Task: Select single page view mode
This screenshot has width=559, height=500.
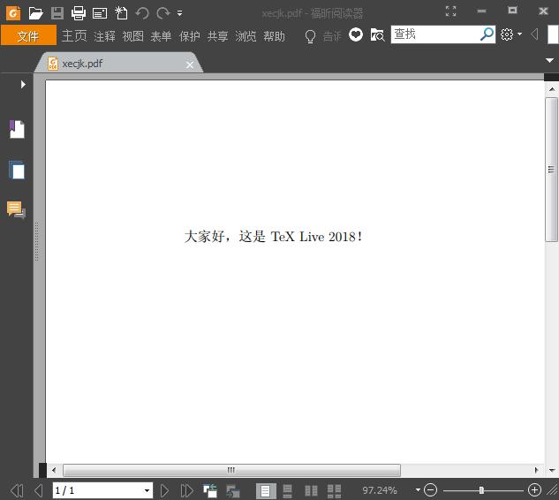Action: pos(266,491)
